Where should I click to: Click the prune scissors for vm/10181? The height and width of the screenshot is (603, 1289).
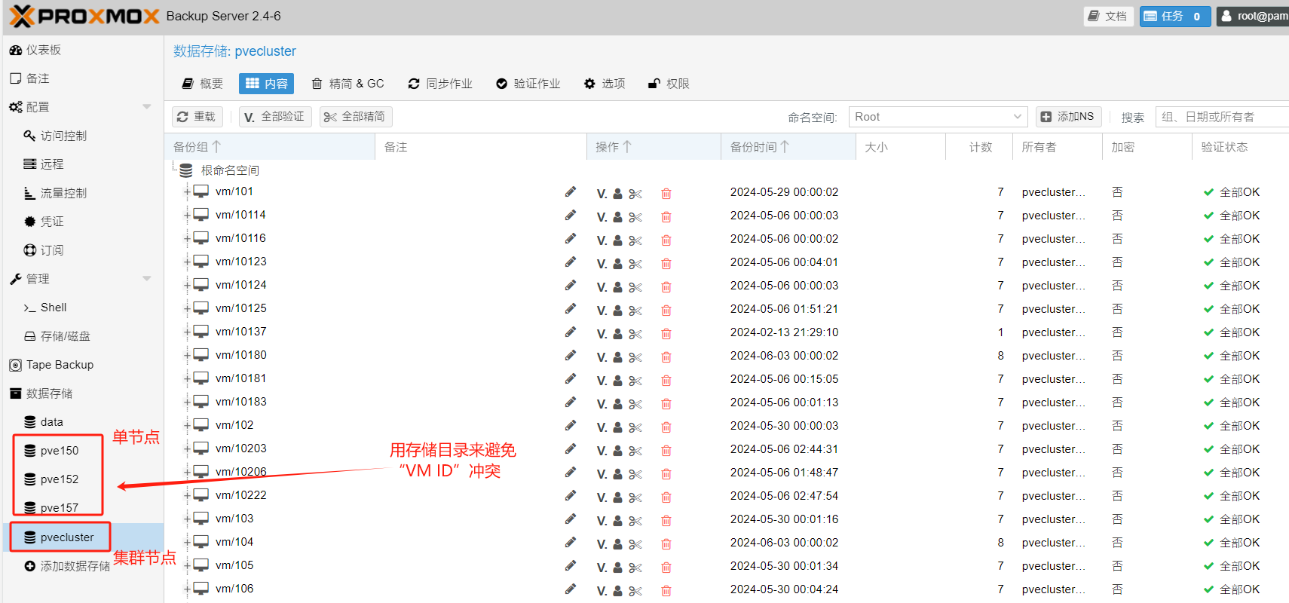click(x=635, y=381)
